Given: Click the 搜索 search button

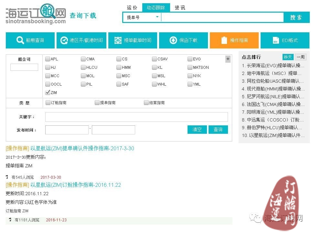Looking at the screenshot, I should click(296, 17).
